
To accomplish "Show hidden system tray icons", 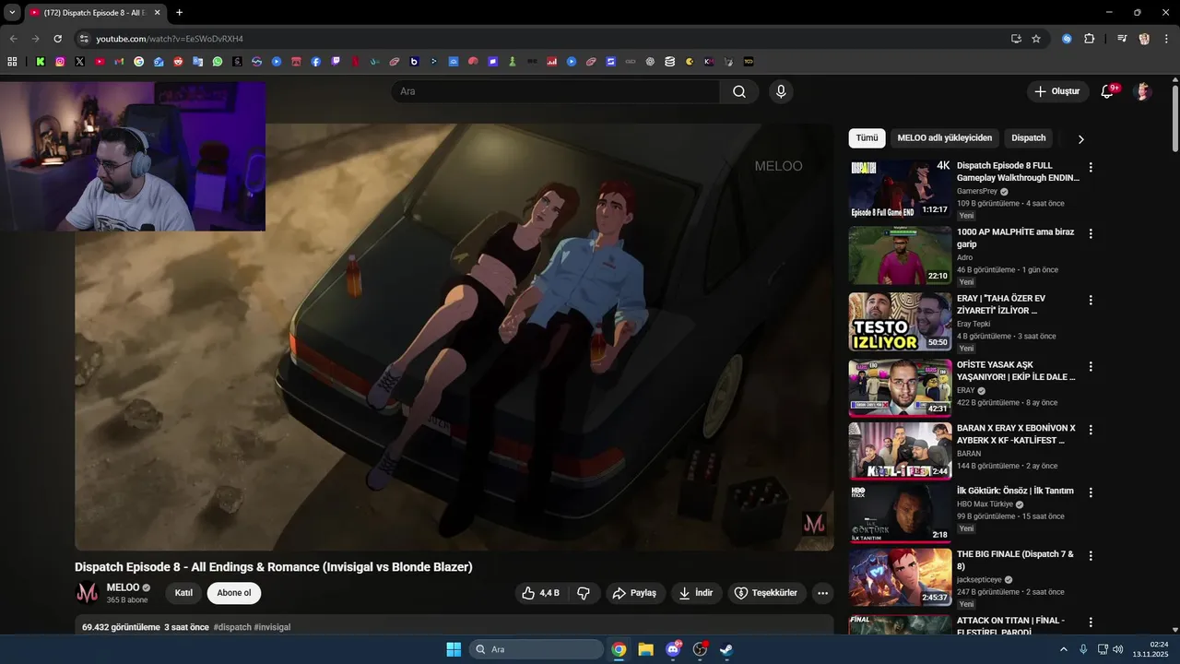I will tap(1063, 649).
